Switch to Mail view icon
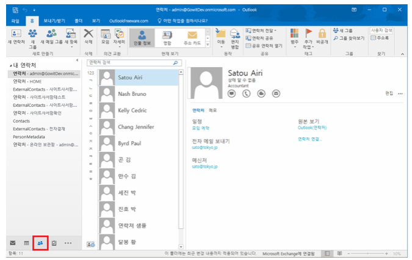412x260 pixels. click(13, 242)
